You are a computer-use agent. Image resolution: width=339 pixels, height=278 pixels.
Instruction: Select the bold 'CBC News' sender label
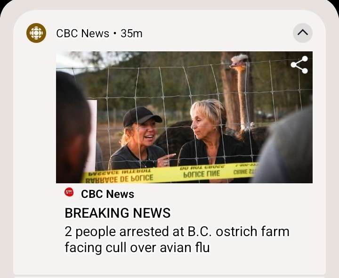tap(107, 194)
